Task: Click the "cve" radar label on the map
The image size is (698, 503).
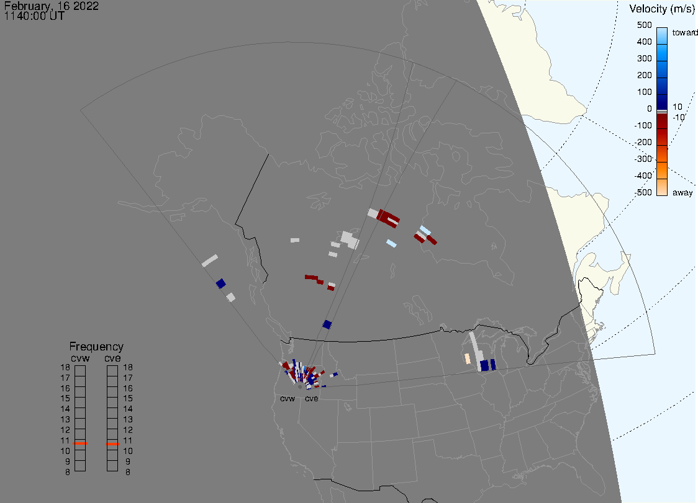Action: coord(312,399)
